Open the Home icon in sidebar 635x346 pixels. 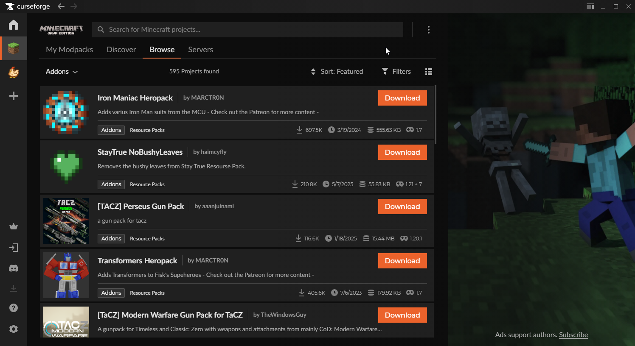tap(14, 25)
